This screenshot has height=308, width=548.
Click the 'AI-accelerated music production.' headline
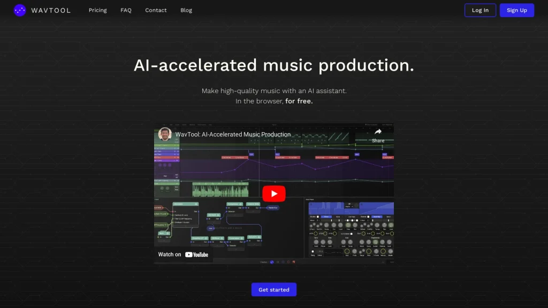click(274, 65)
